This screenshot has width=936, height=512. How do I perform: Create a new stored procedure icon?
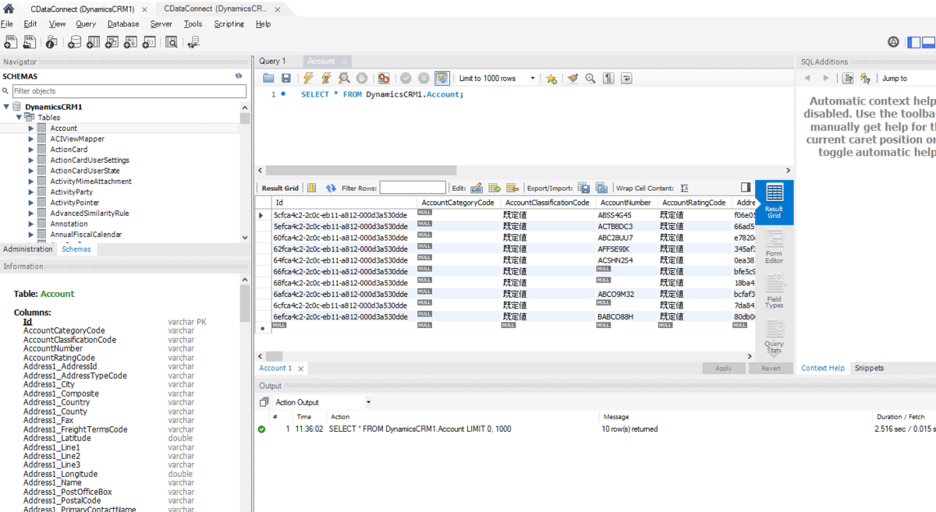(x=130, y=42)
